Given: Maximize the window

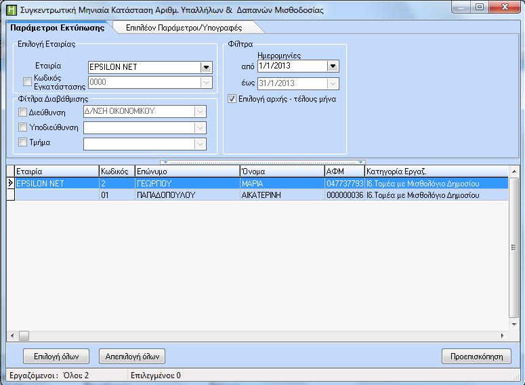Looking at the screenshot, I should [x=480, y=7].
